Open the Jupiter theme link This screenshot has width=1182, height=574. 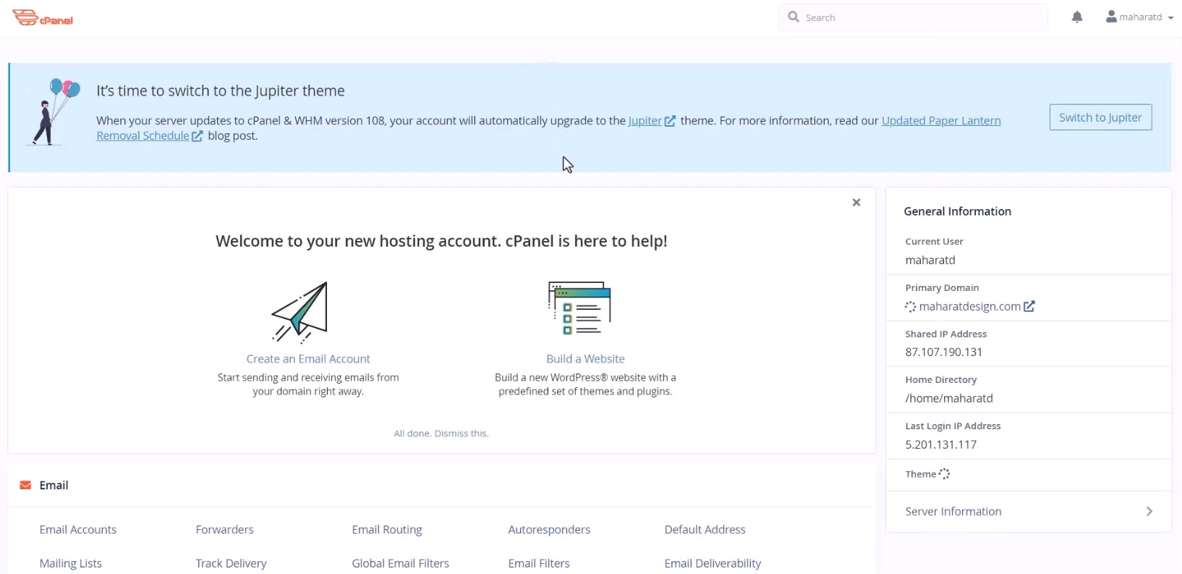pyautogui.click(x=645, y=121)
